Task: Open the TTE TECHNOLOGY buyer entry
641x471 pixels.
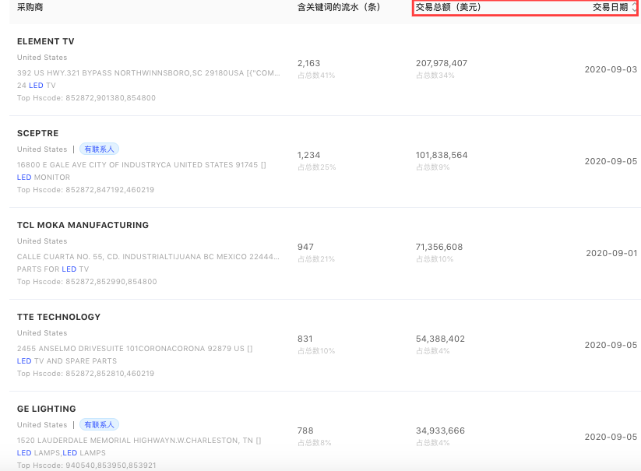Action: tap(59, 317)
